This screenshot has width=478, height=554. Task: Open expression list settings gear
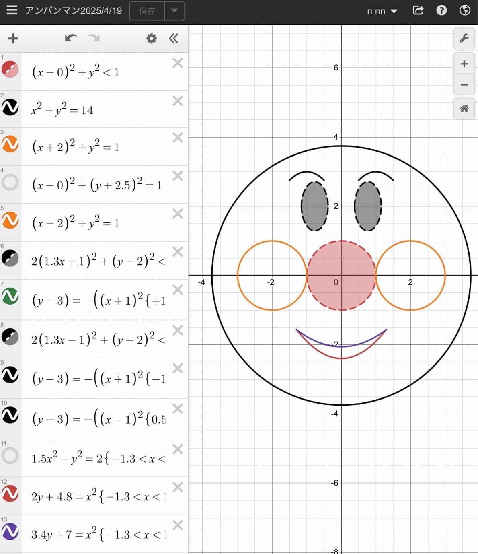(x=151, y=39)
